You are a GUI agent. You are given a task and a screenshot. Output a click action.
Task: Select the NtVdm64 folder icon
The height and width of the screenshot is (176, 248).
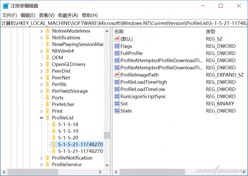47,51
